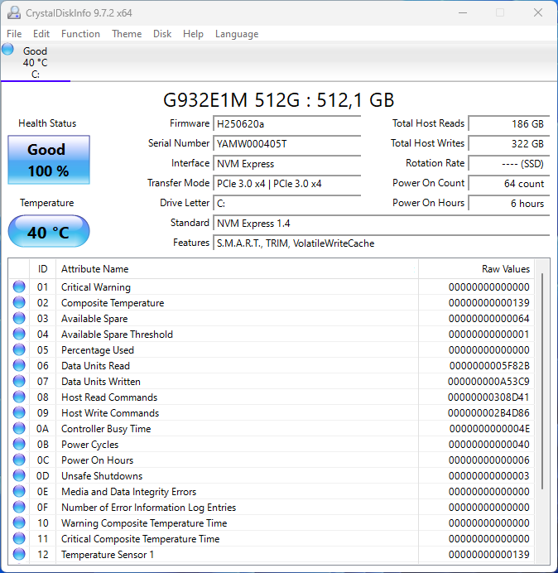This screenshot has width=558, height=573.
Task: Click the SMART attribute list vertical scrollbar
Action: click(x=543, y=381)
